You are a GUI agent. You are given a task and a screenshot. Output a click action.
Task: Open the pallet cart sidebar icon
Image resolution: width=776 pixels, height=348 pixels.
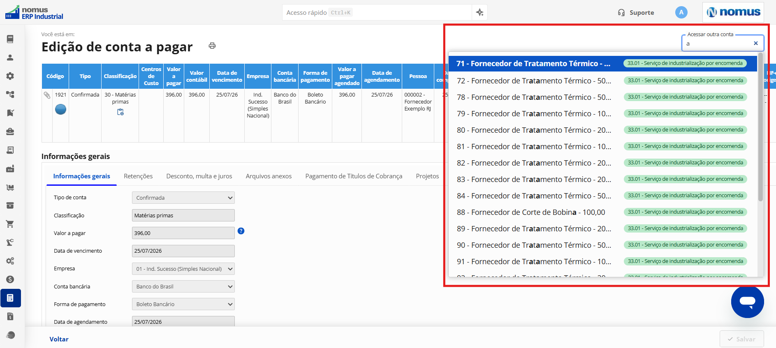(10, 187)
